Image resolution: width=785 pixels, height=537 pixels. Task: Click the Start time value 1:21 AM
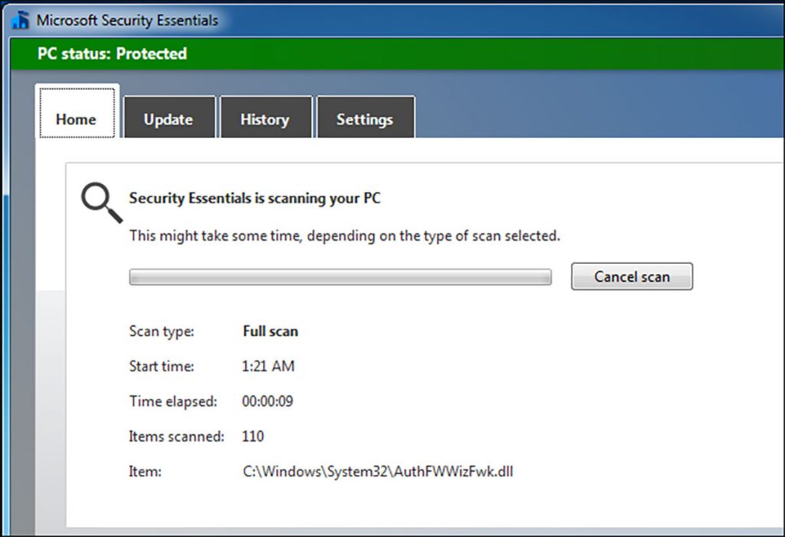click(268, 367)
